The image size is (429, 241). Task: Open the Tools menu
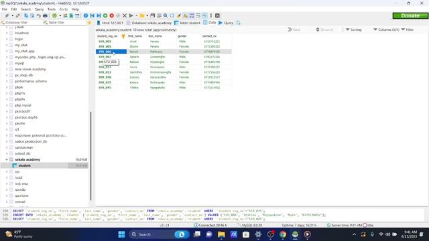coord(52,9)
